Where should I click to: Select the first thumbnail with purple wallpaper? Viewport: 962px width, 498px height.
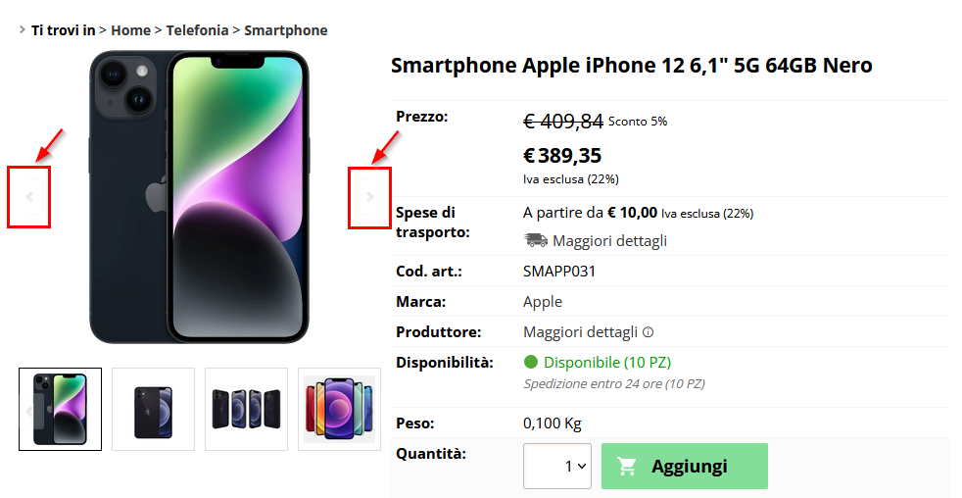click(x=60, y=409)
